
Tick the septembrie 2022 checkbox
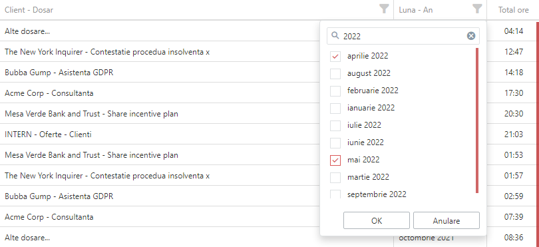pyautogui.click(x=335, y=194)
